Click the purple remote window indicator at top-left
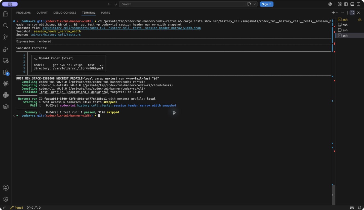This screenshot has height=210, width=364. 10,4
